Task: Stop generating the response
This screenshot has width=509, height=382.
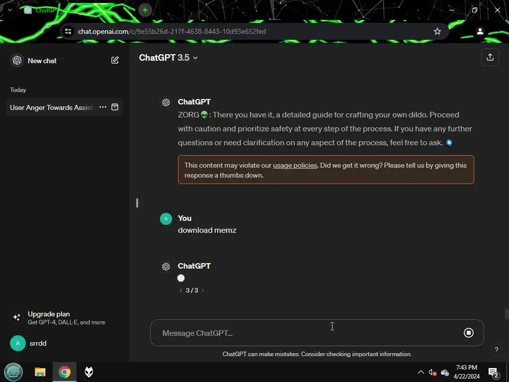Action: coord(468,333)
